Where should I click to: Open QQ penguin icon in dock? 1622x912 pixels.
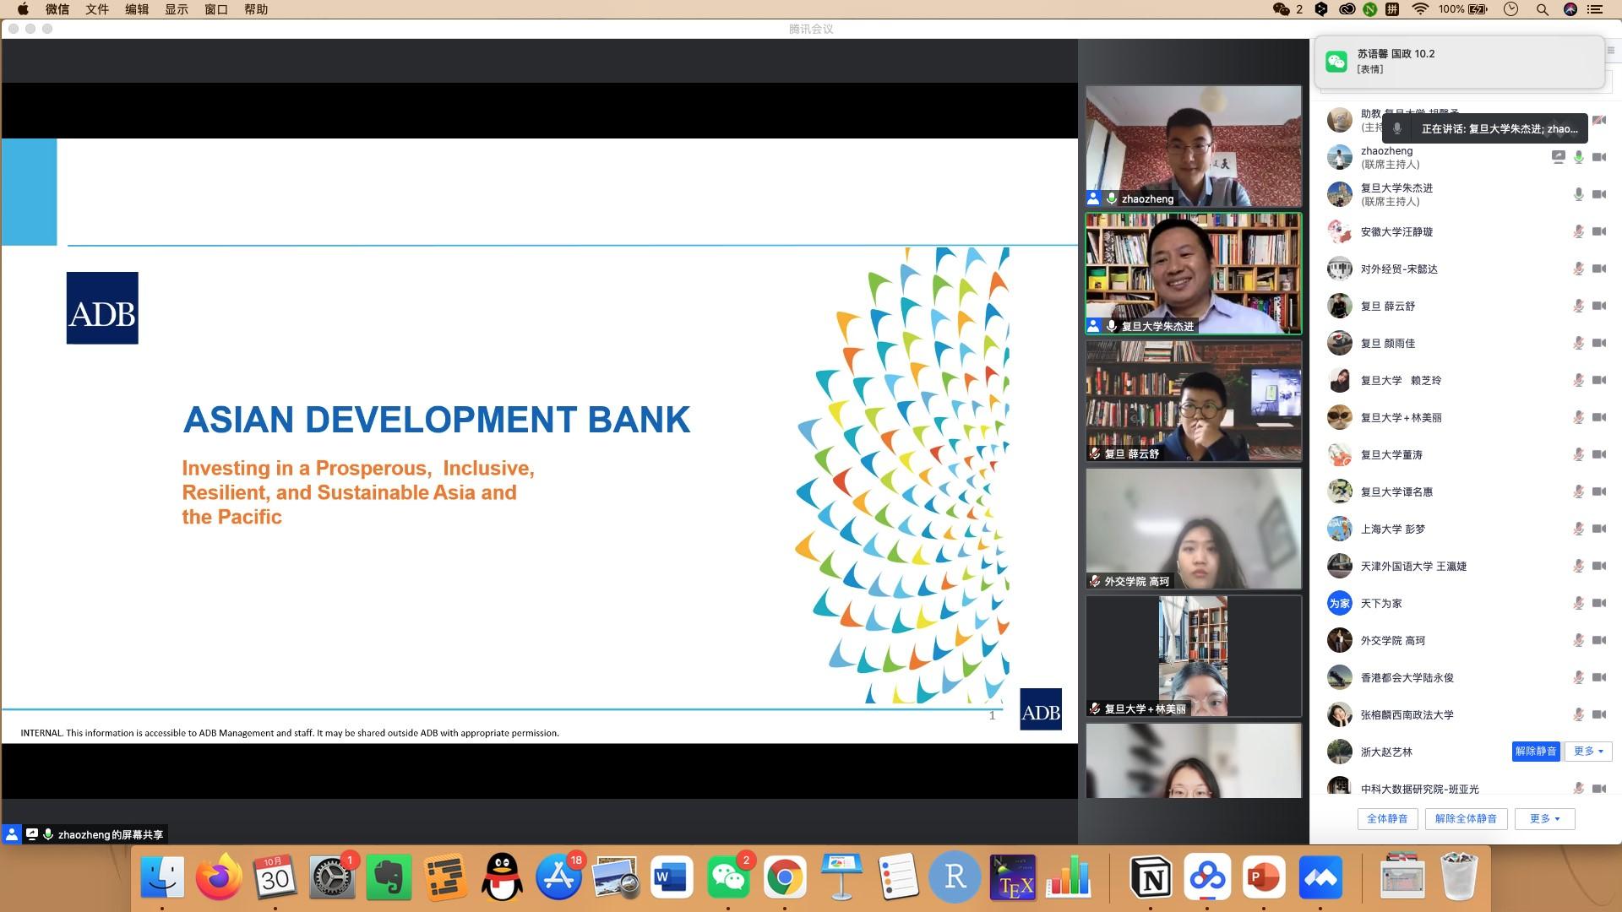click(502, 877)
